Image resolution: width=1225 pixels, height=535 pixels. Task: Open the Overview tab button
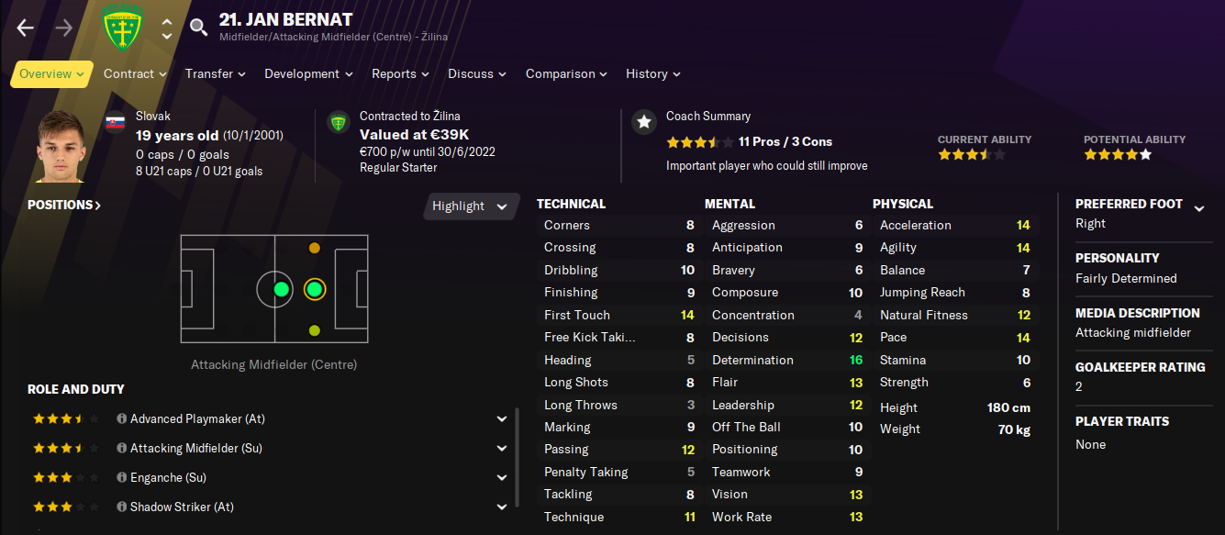coord(51,74)
